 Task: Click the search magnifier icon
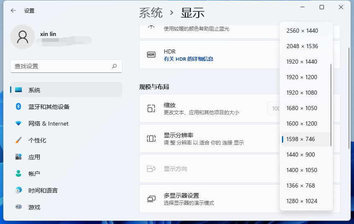point(114,66)
